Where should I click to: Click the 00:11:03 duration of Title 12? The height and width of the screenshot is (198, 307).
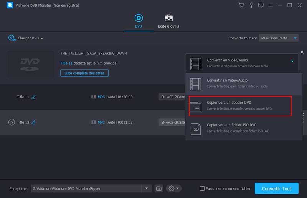125,122
